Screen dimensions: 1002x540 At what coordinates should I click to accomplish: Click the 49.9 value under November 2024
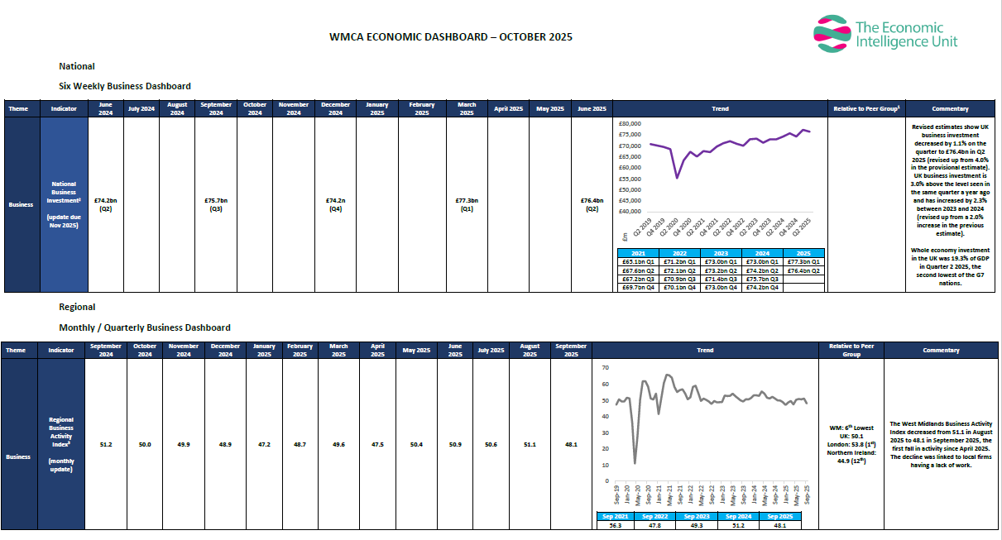tap(183, 445)
